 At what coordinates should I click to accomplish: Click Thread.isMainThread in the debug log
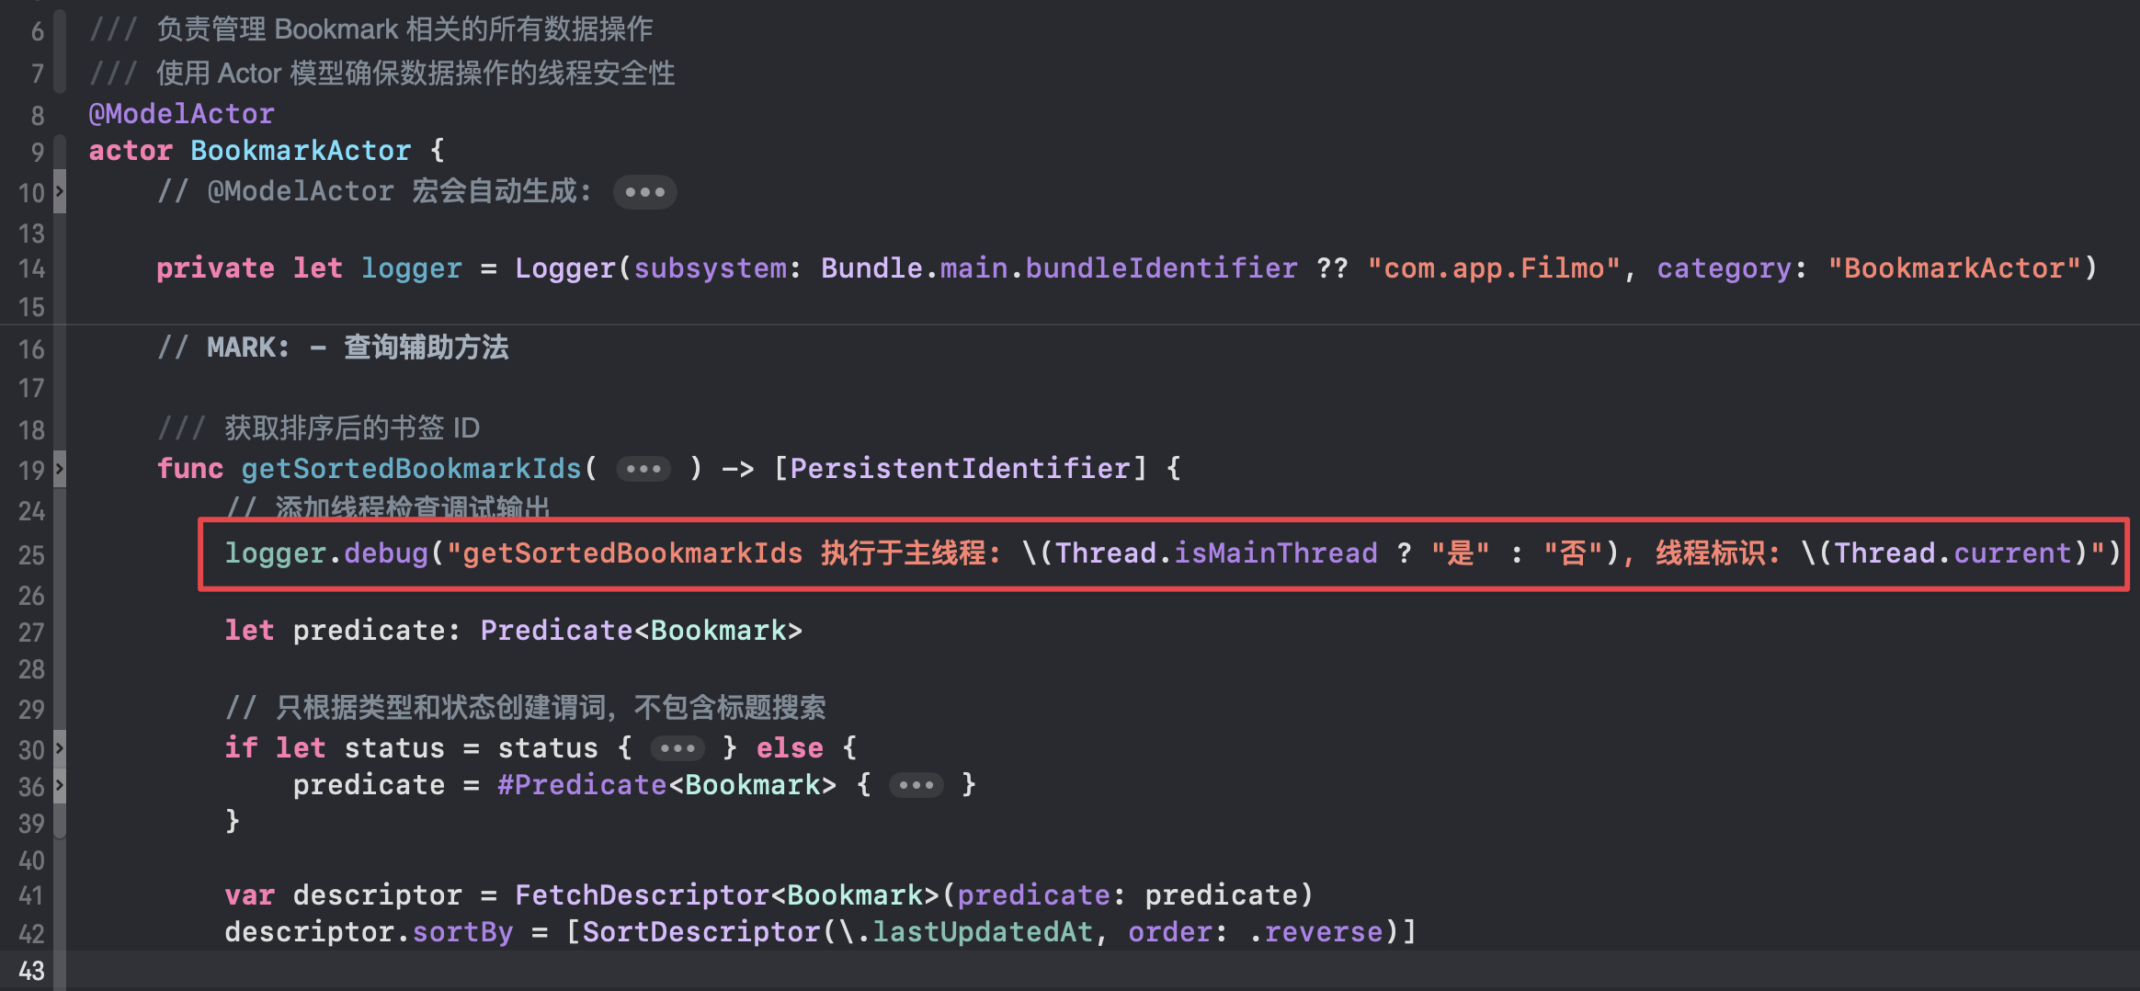(x=1216, y=553)
